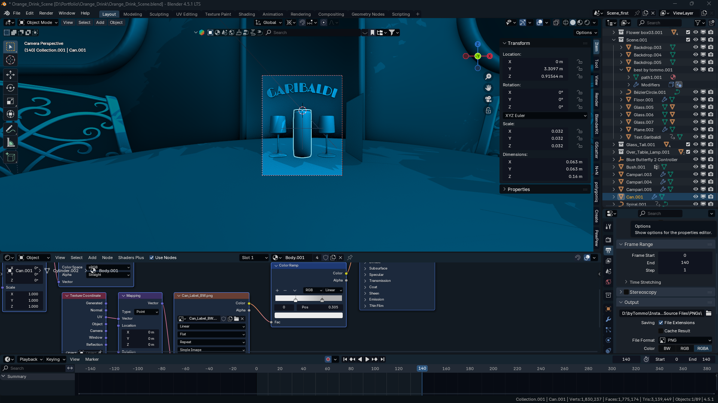Click the viewport zoom magnifier icon
Image resolution: width=718 pixels, height=403 pixels.
click(x=488, y=77)
